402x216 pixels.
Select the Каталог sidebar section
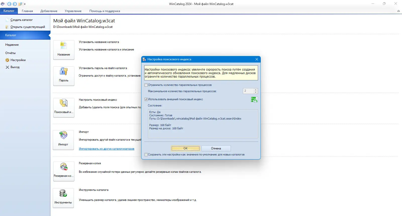[x=25, y=35]
